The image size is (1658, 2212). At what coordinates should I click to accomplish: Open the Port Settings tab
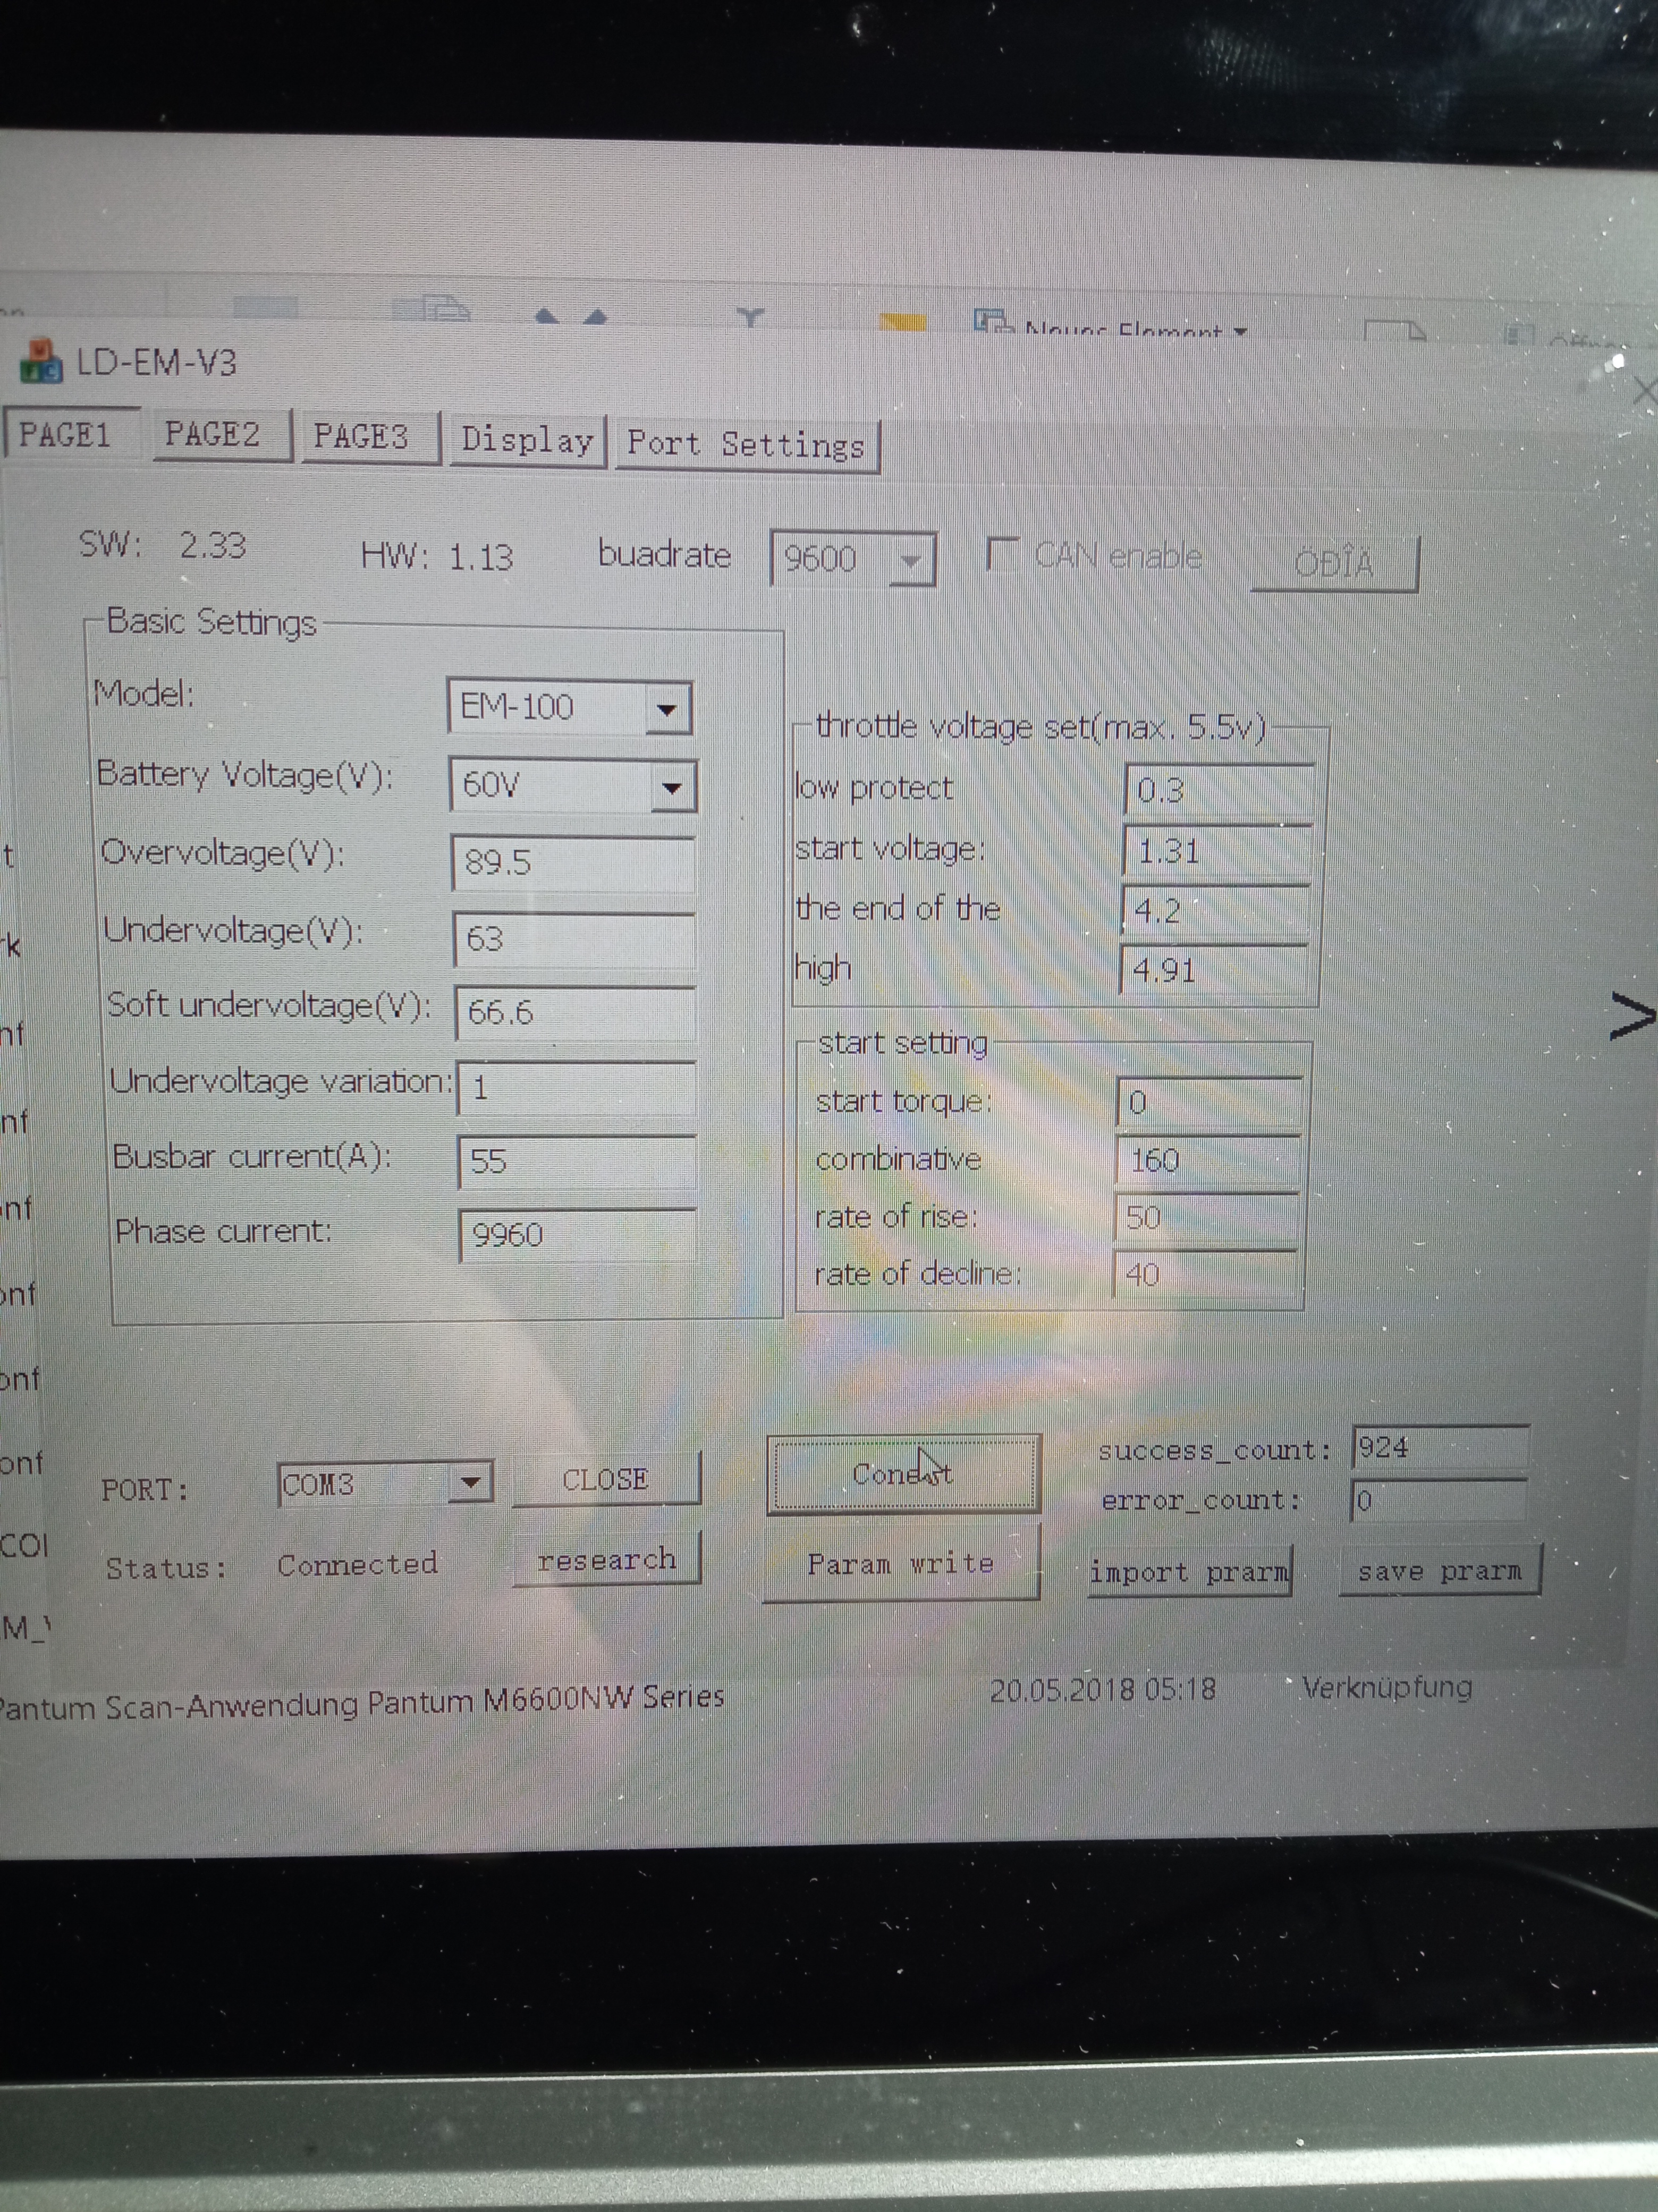[746, 445]
